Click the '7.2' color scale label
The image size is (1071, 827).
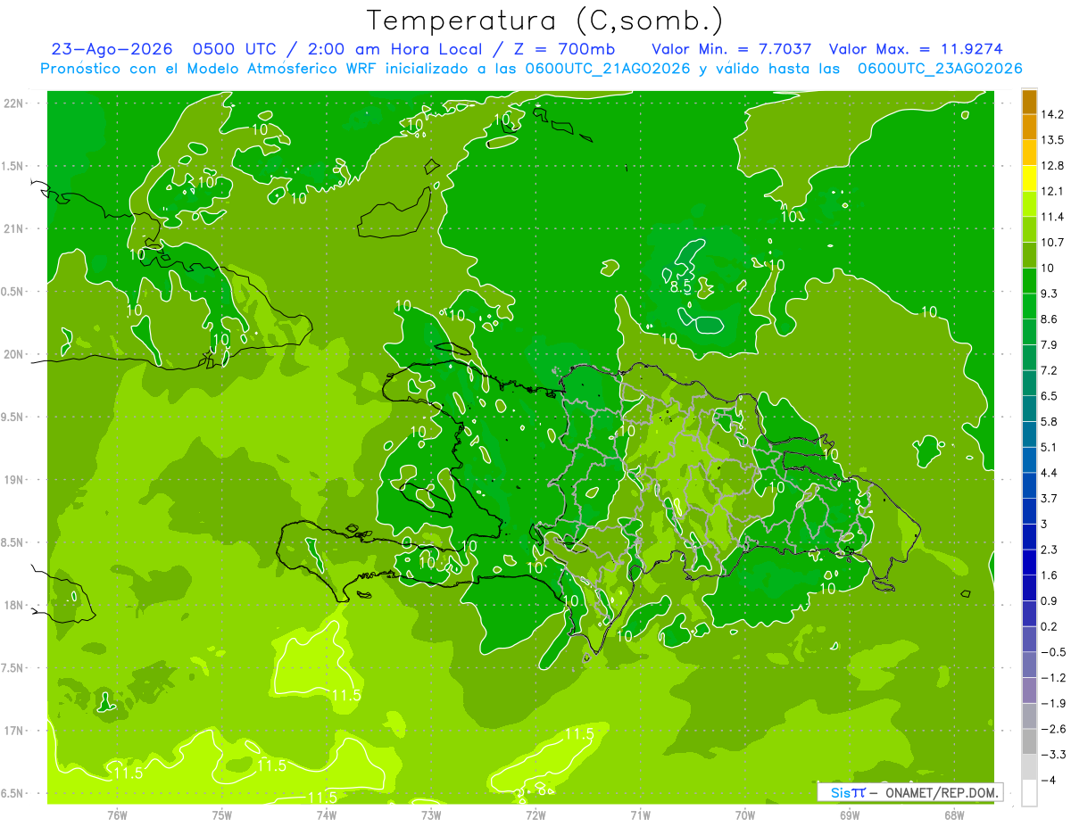point(1050,369)
